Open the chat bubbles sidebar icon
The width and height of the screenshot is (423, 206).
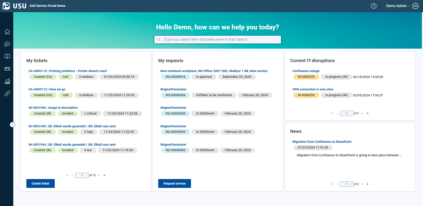point(7,44)
